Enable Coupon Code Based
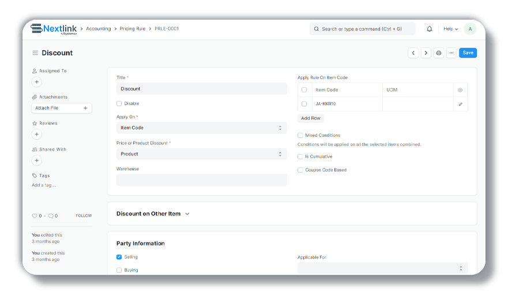 pos(300,170)
